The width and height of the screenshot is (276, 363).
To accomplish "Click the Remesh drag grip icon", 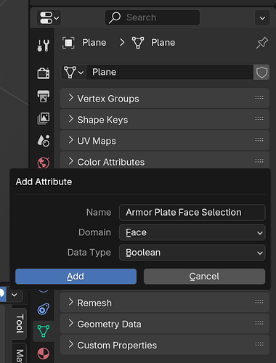I will [x=259, y=302].
